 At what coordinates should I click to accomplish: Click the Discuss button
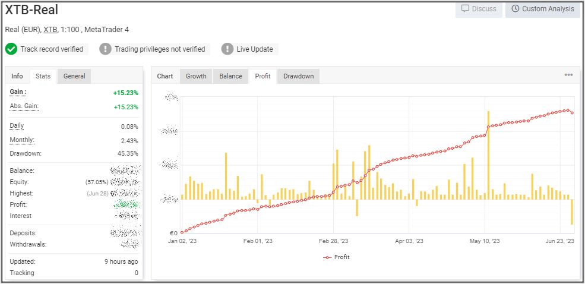click(x=479, y=9)
